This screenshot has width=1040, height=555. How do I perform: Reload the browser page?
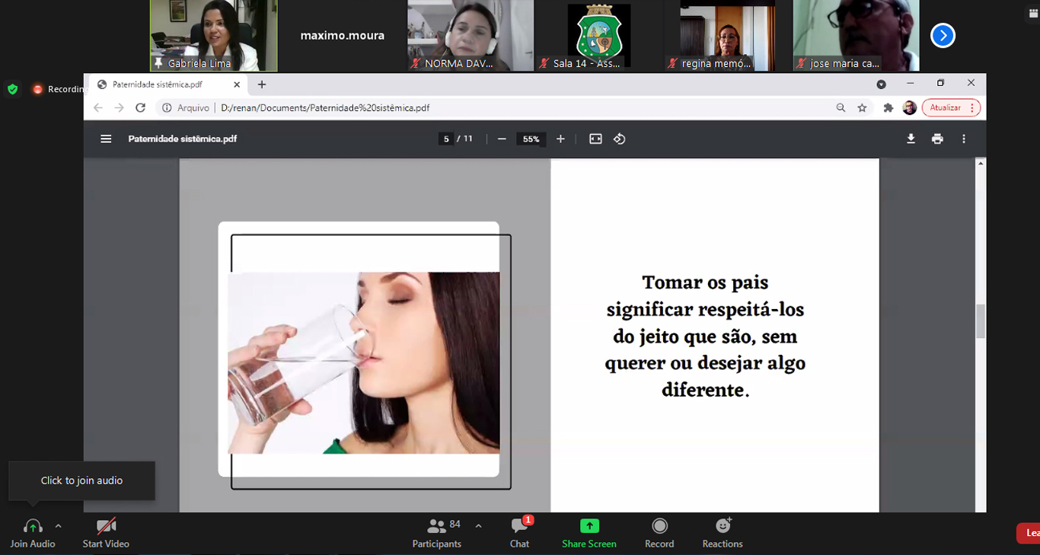click(140, 108)
